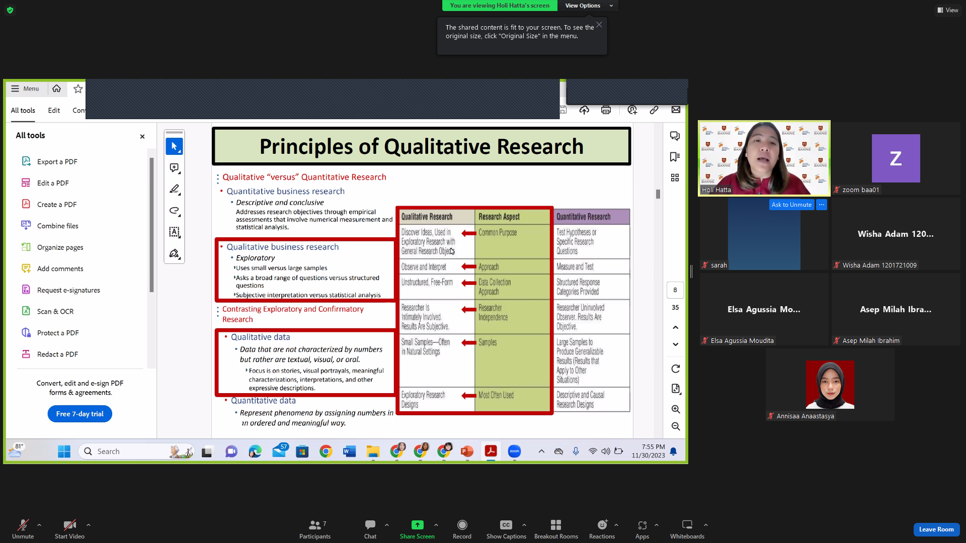Viewport: 966px width, 543px height.
Task: Select the All tools tab
Action: (23, 110)
